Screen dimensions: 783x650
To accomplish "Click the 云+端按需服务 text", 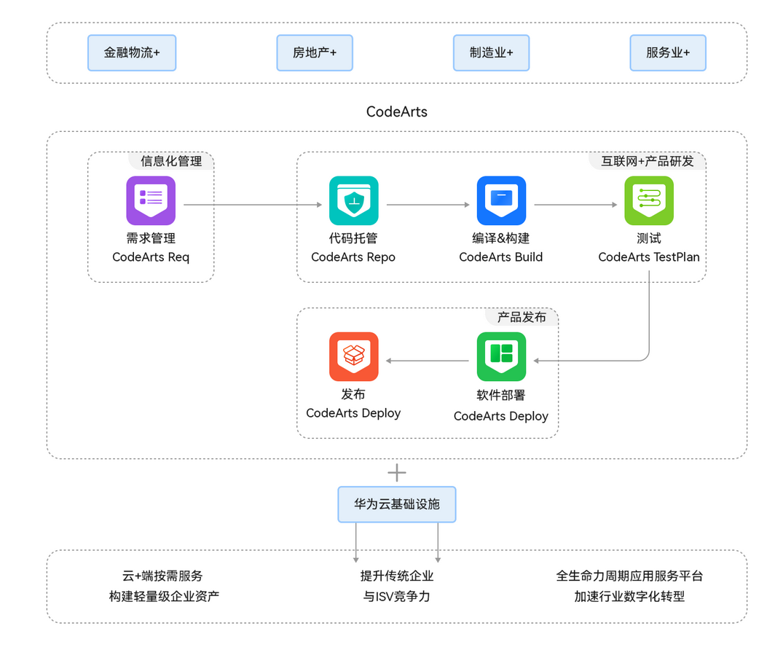I will tap(163, 576).
